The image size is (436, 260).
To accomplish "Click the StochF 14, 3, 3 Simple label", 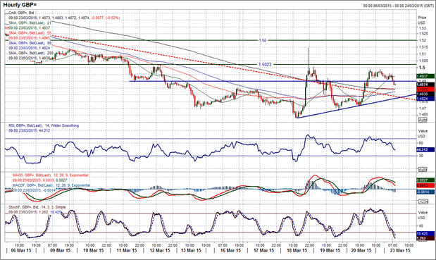I will pyautogui.click(x=37, y=207).
